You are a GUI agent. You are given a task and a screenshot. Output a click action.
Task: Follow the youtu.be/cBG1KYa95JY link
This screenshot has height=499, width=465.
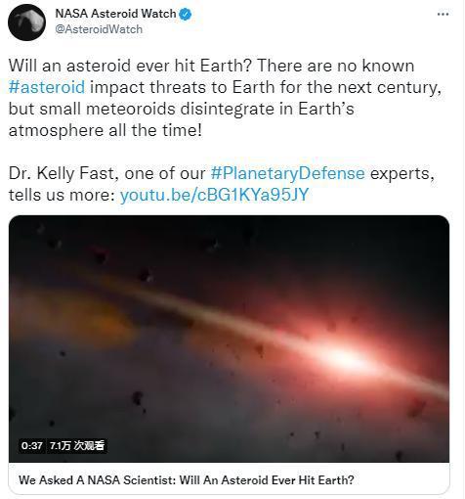pos(214,195)
